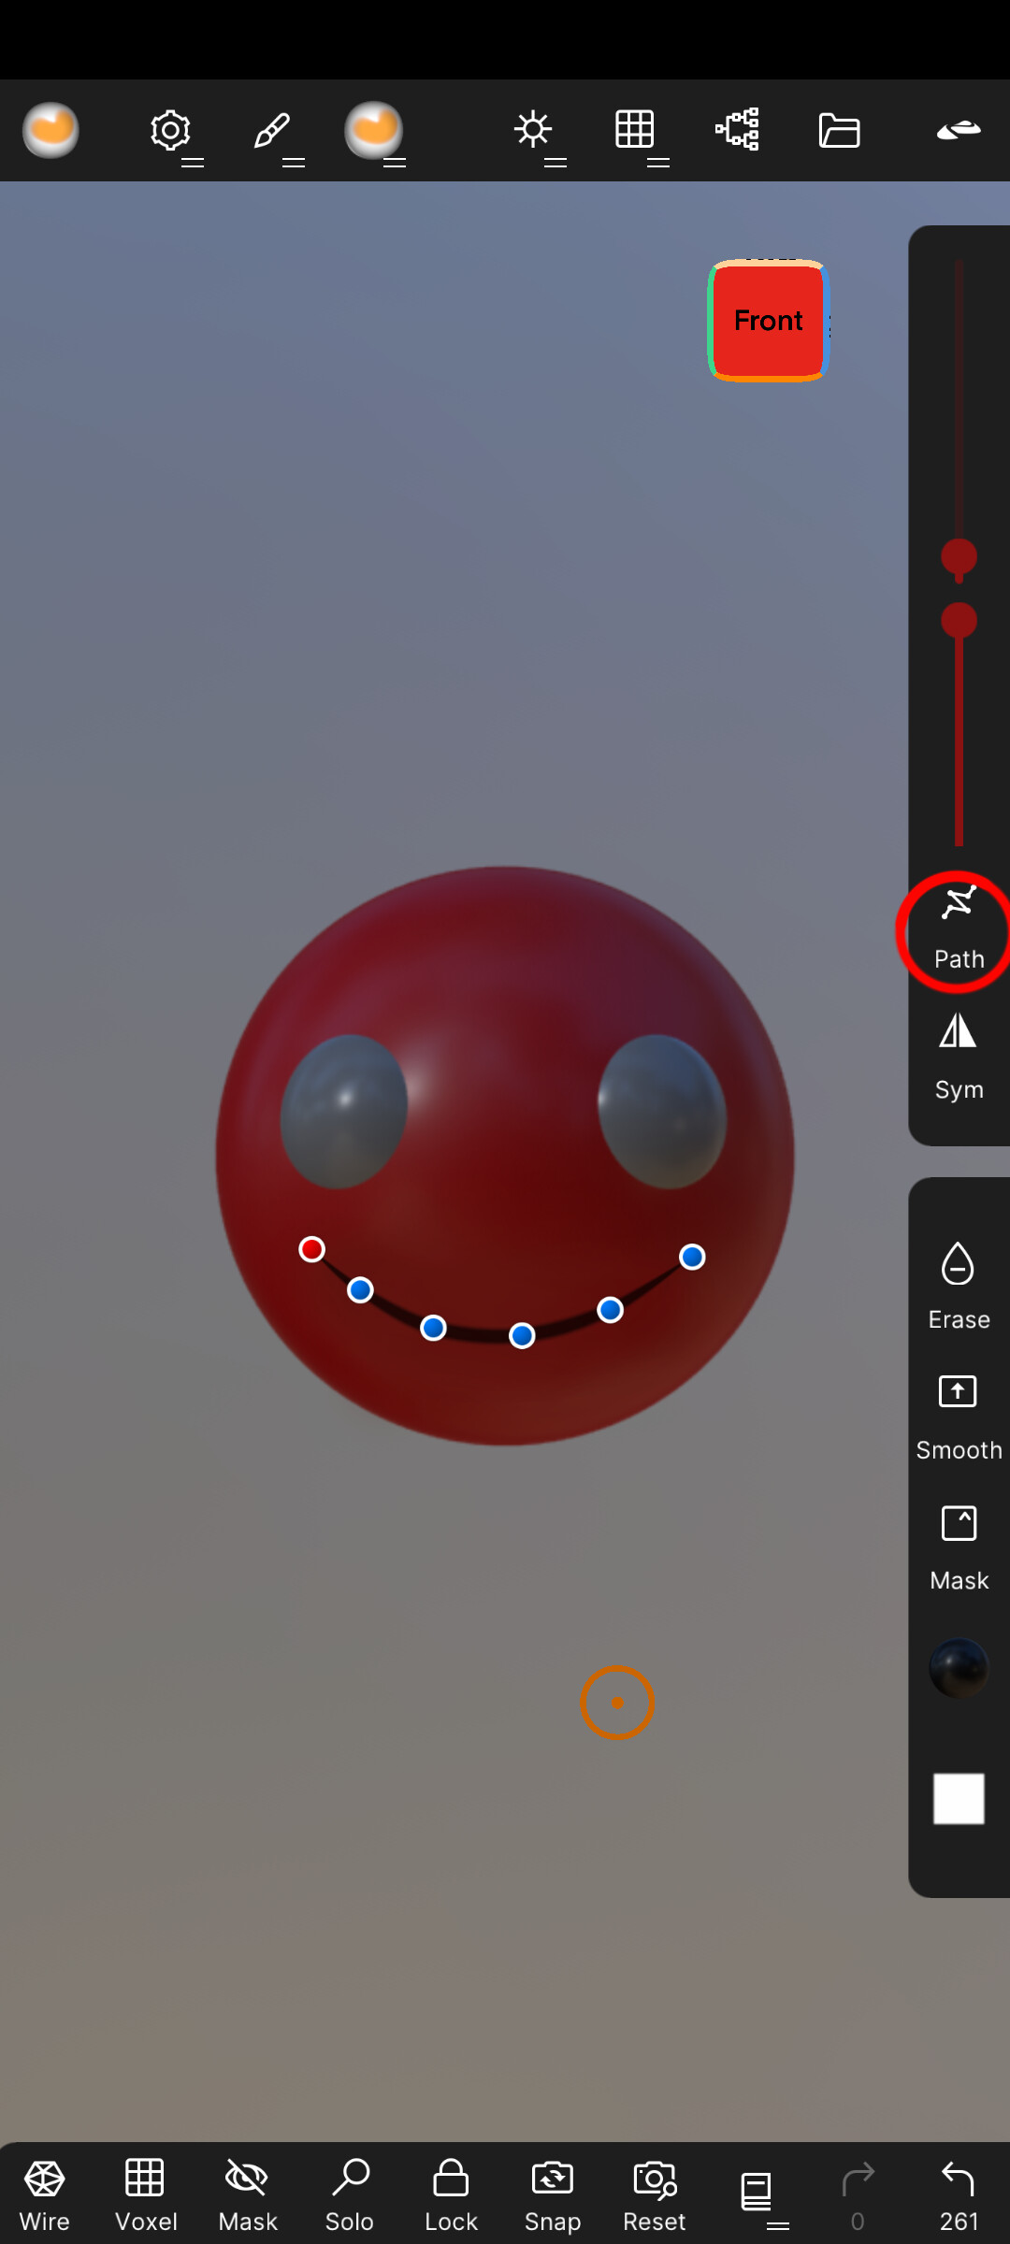This screenshot has height=2244, width=1010.
Task: Open the material sphere menu at top left
Action: click(x=50, y=130)
